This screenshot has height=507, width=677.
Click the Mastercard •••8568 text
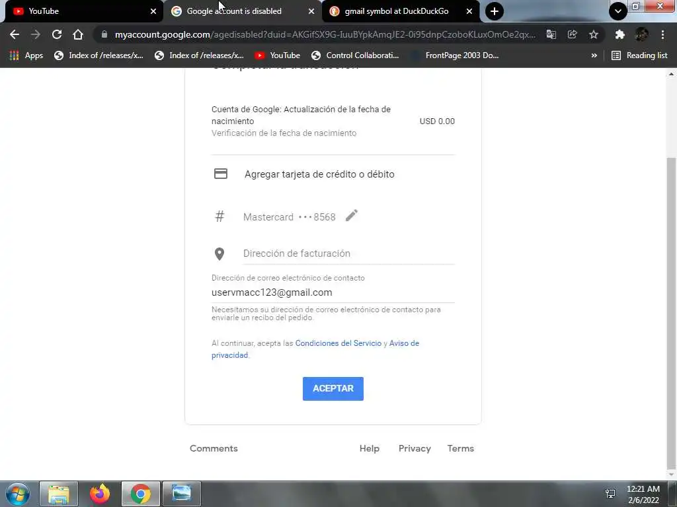click(x=290, y=217)
